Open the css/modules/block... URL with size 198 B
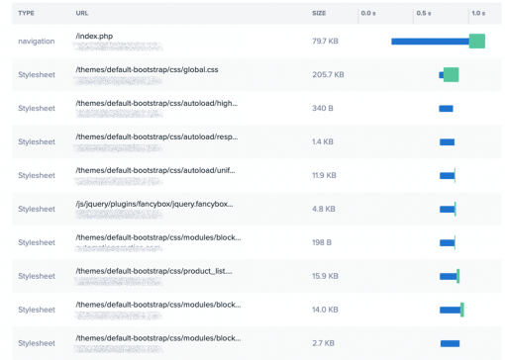 tap(158, 237)
